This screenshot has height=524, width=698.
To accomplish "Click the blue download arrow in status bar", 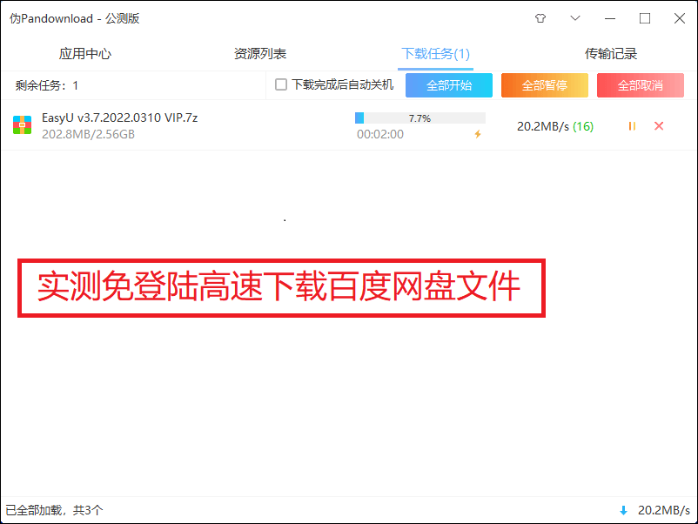I will [x=624, y=511].
